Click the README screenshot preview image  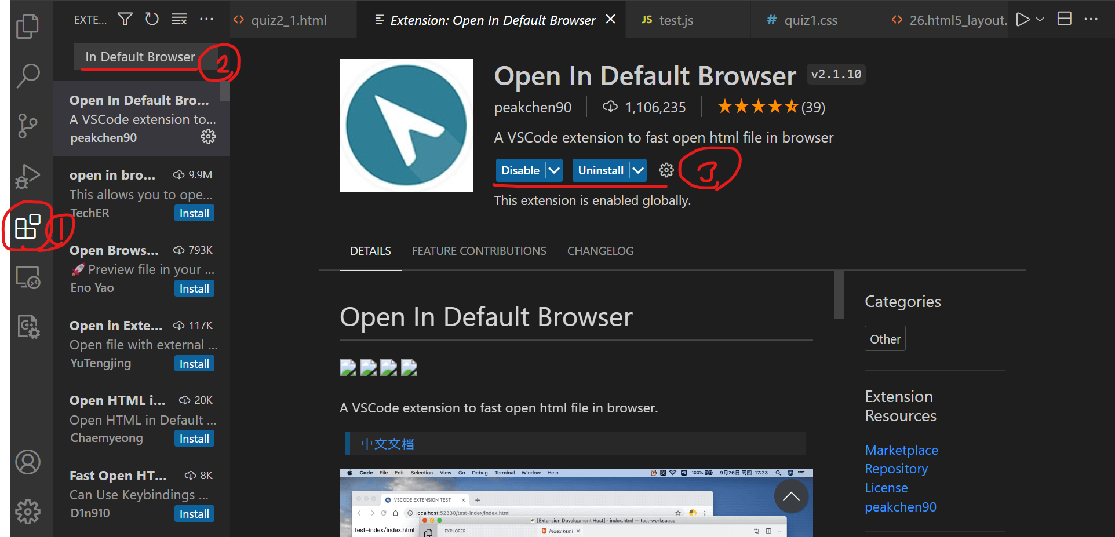click(576, 502)
